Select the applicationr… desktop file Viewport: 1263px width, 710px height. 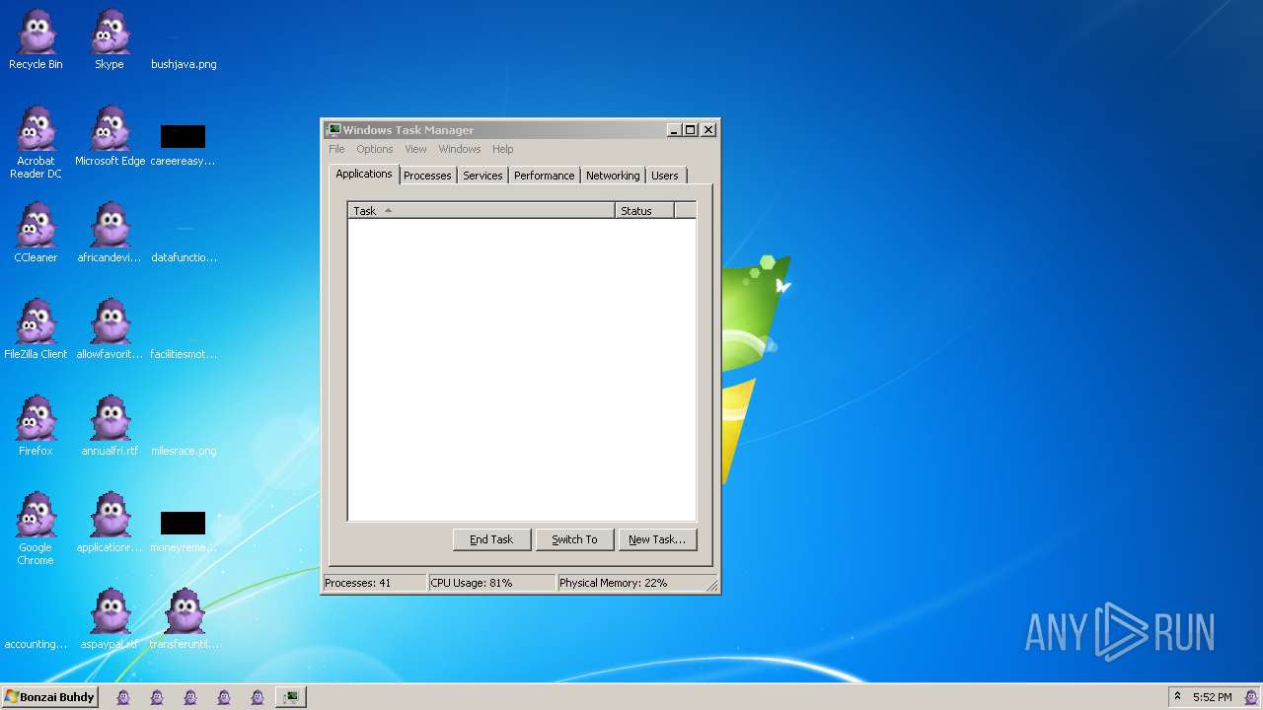click(110, 523)
